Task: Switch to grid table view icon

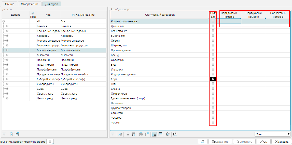Action: 160,134
